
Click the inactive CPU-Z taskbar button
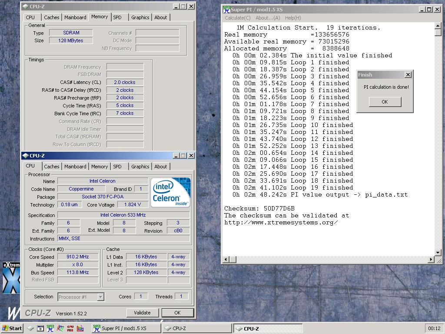pos(197,328)
